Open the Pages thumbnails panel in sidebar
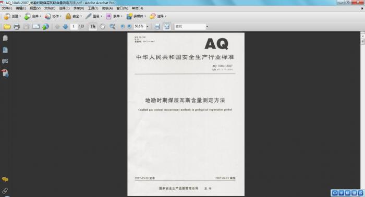The height and width of the screenshot is (197, 365). 5,38
